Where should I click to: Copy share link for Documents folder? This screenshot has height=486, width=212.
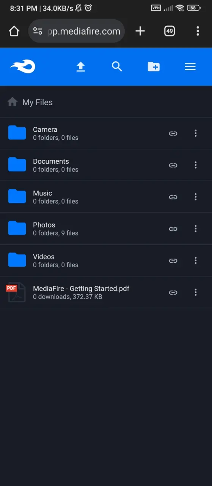(x=173, y=165)
